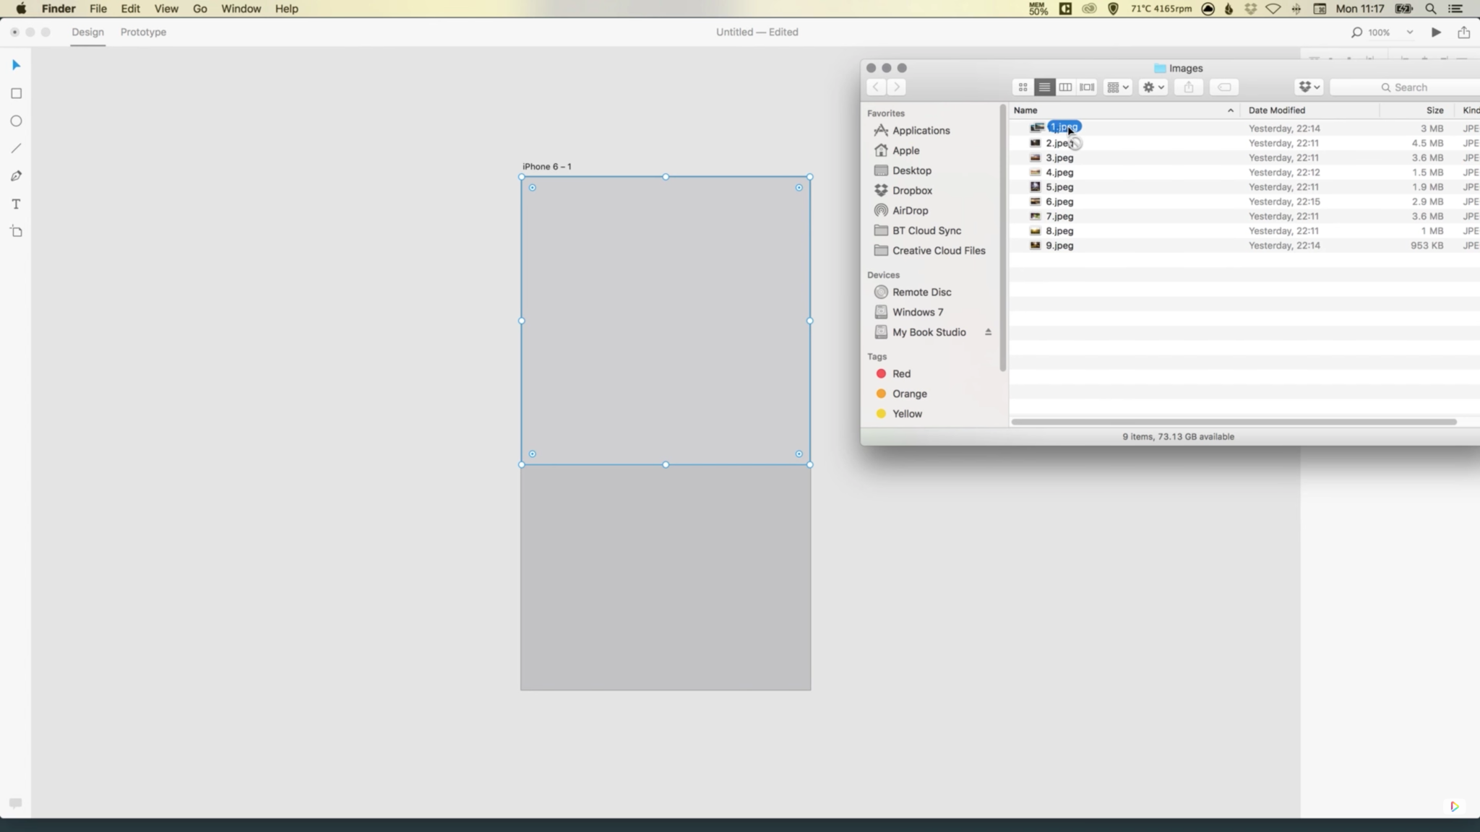Screen dimensions: 1480x832
Task: Select the Artboard tool
Action: (14, 231)
